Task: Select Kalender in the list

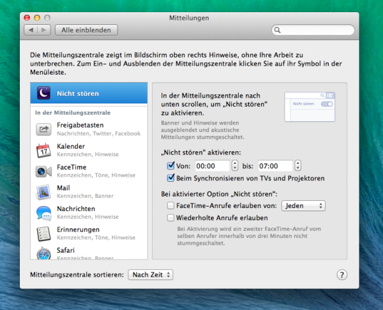Action: point(89,150)
